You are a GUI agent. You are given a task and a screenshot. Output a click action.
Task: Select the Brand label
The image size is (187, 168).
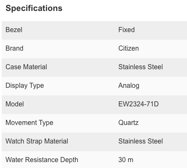[x=14, y=49]
